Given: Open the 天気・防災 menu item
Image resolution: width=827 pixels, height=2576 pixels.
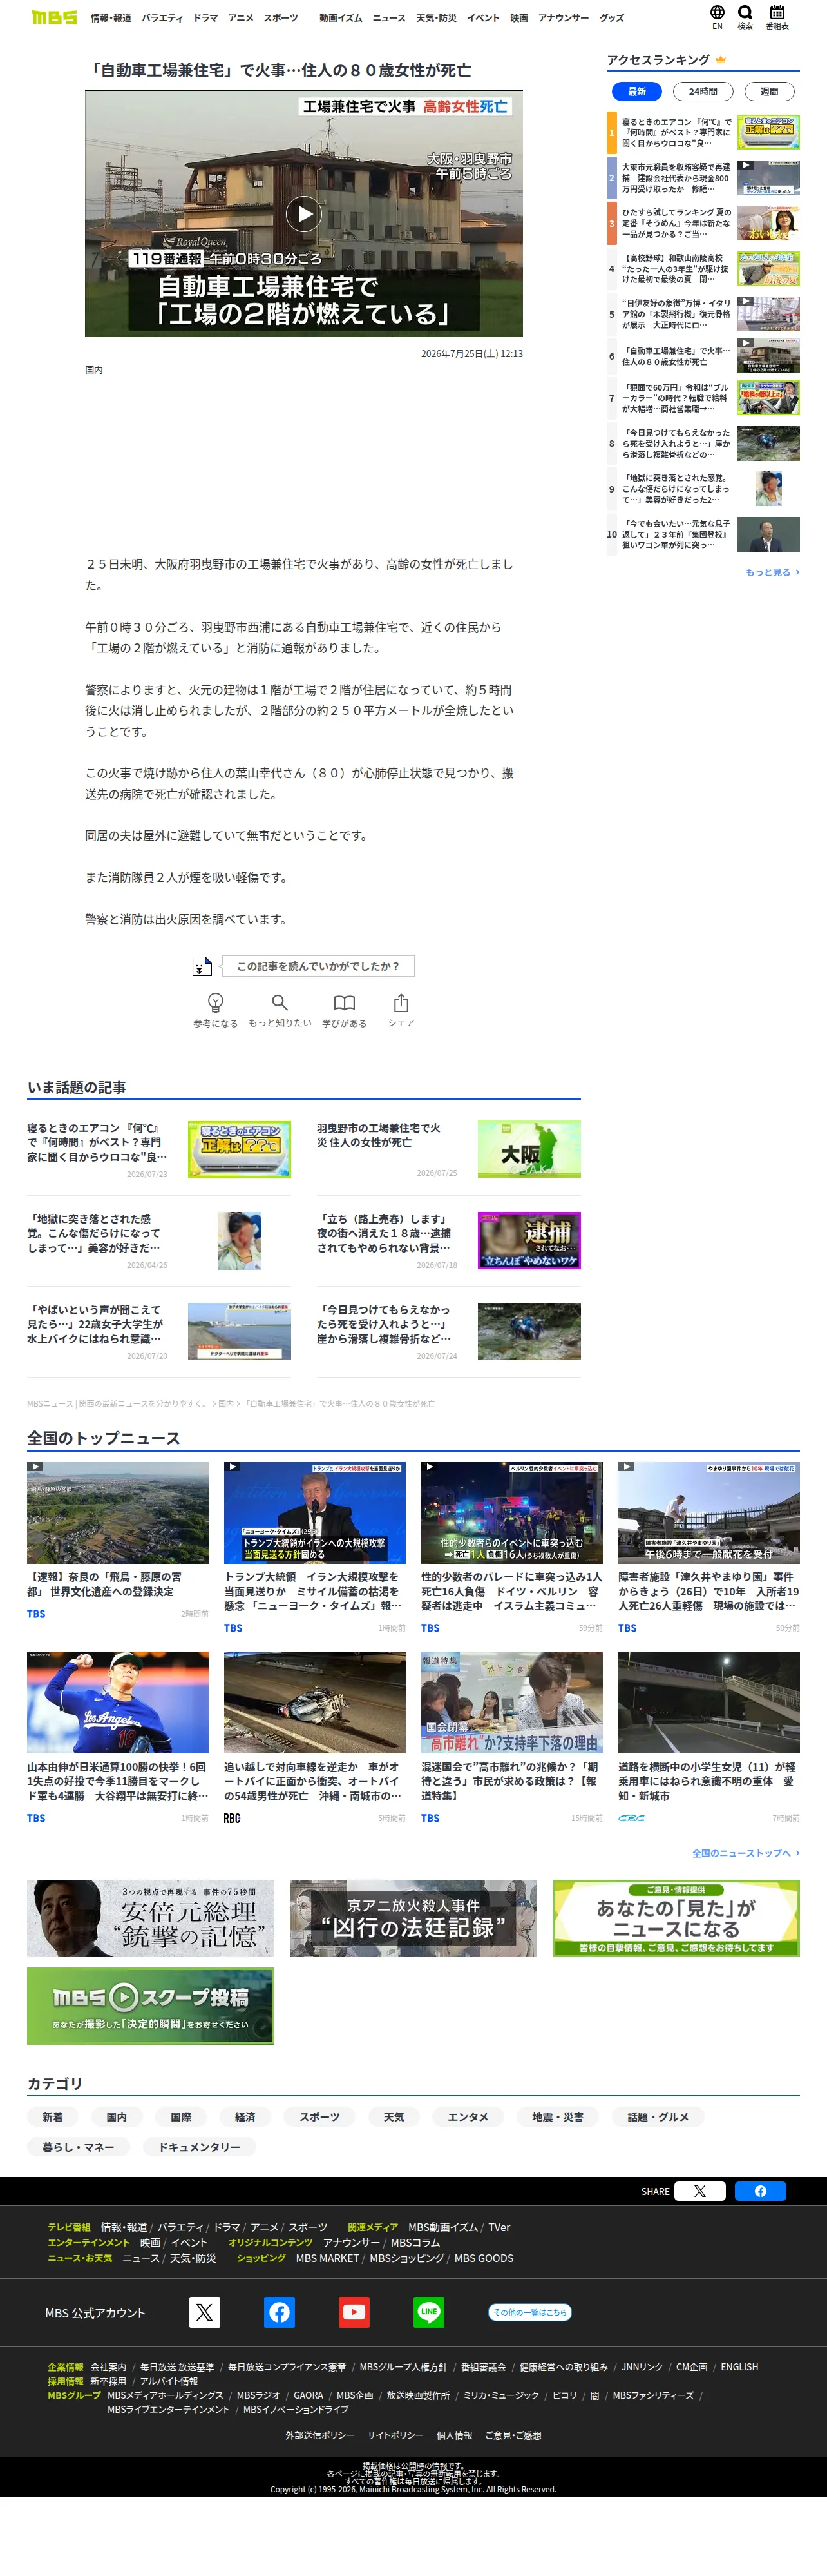Looking at the screenshot, I should [x=435, y=18].
